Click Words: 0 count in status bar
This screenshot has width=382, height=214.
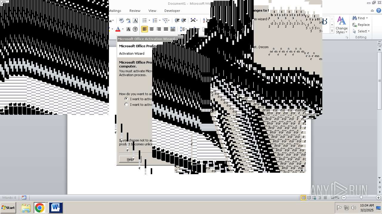pos(9,198)
